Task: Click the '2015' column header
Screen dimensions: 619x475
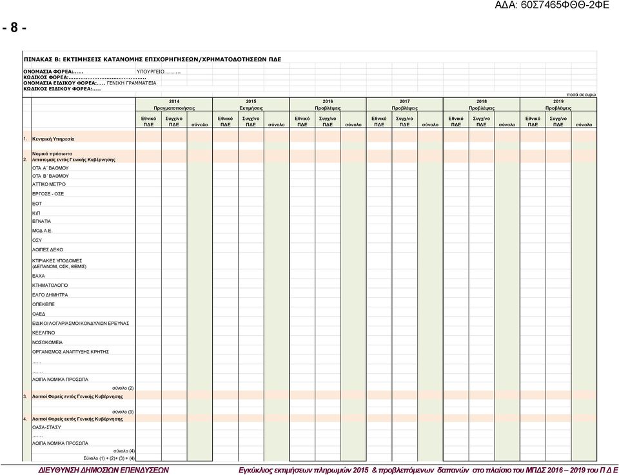Action: (251, 101)
